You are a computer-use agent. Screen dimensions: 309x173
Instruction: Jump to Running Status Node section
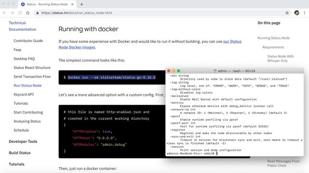click(274, 38)
